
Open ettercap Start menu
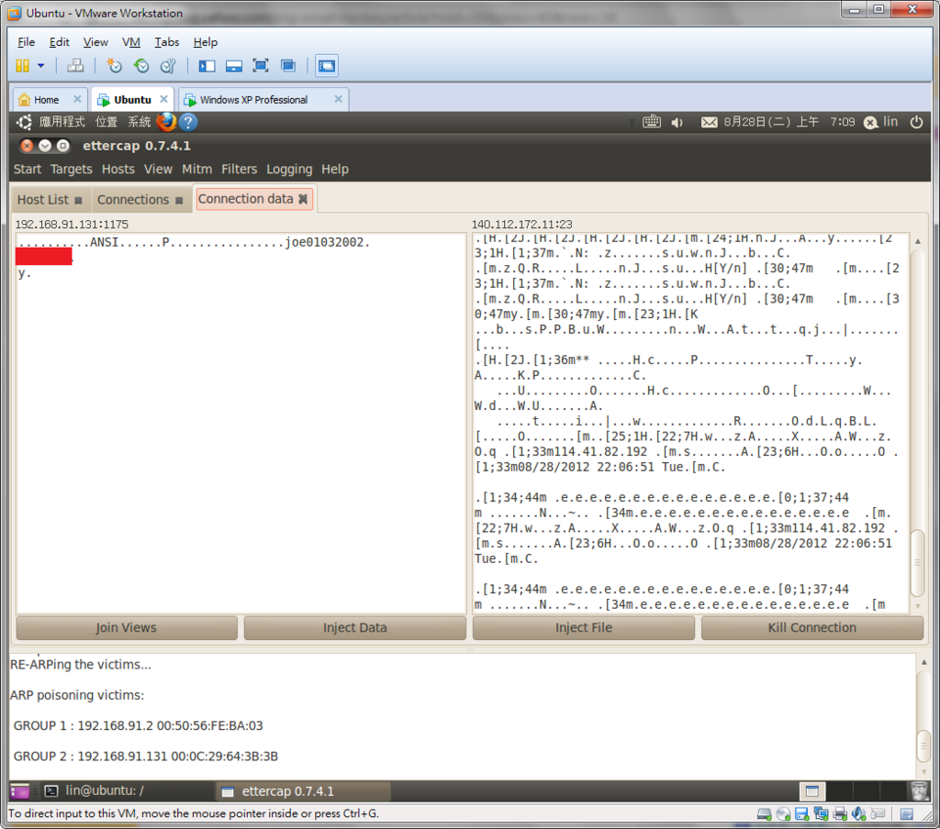[x=28, y=169]
